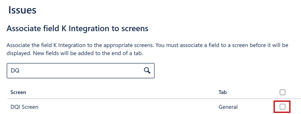Click the Screen column header

(18, 92)
